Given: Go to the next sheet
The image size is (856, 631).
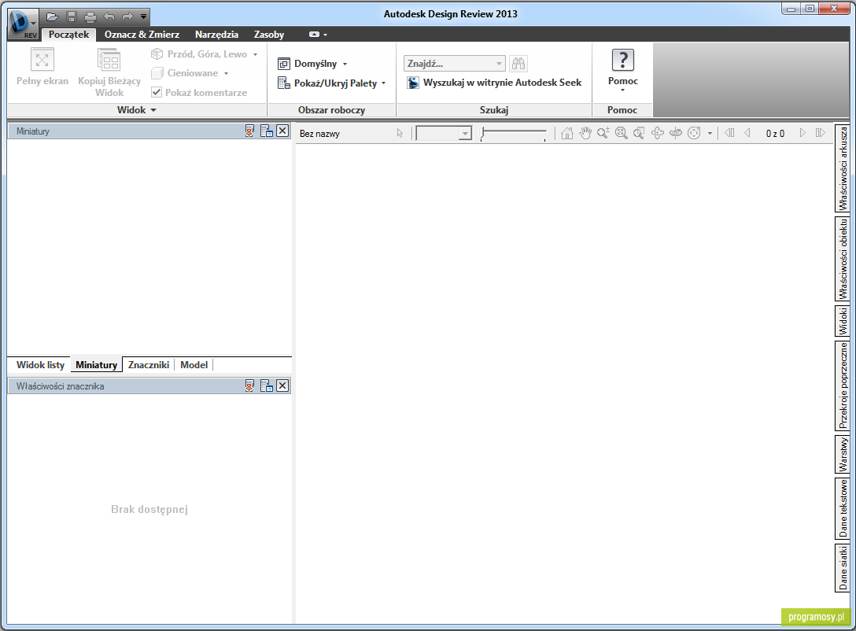Looking at the screenshot, I should 802,133.
